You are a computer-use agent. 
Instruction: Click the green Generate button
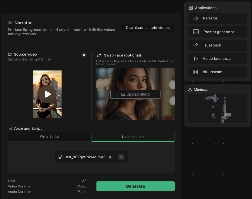pos(136,186)
